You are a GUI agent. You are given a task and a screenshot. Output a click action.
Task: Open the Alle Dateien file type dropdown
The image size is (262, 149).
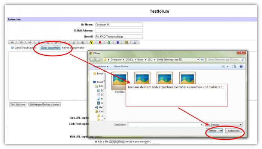(x=224, y=125)
